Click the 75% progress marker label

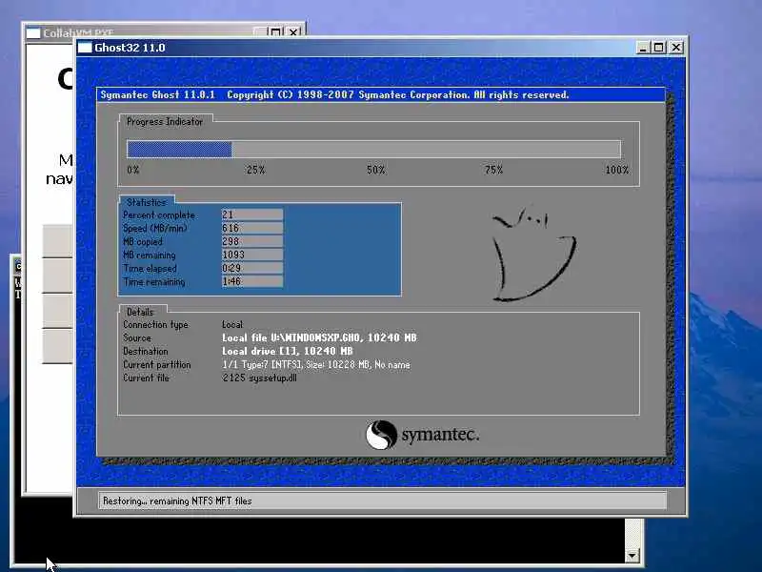tap(493, 170)
